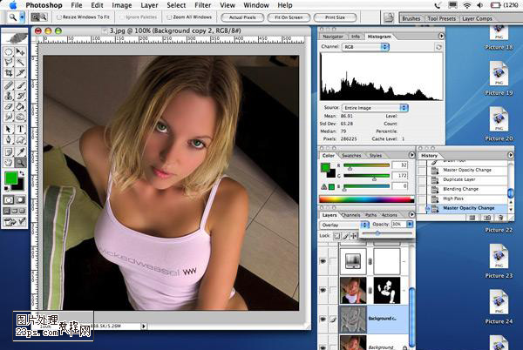The width and height of the screenshot is (523, 350).
Task: Select the Paint Bucket tool
Action: coord(20,106)
